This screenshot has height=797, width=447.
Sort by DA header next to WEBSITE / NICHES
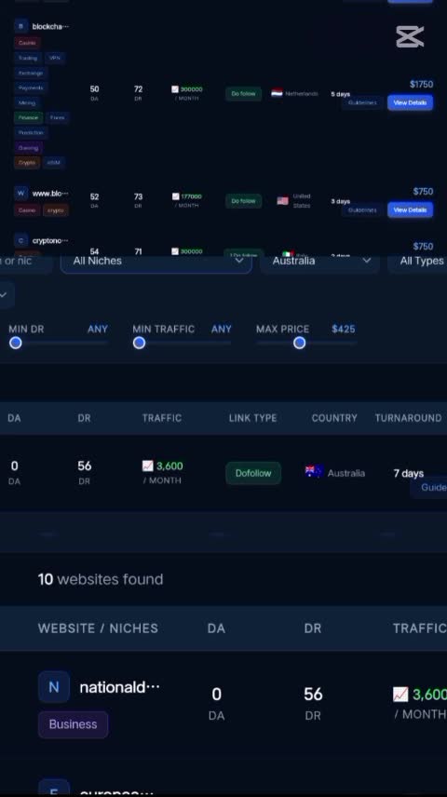pyautogui.click(x=216, y=628)
